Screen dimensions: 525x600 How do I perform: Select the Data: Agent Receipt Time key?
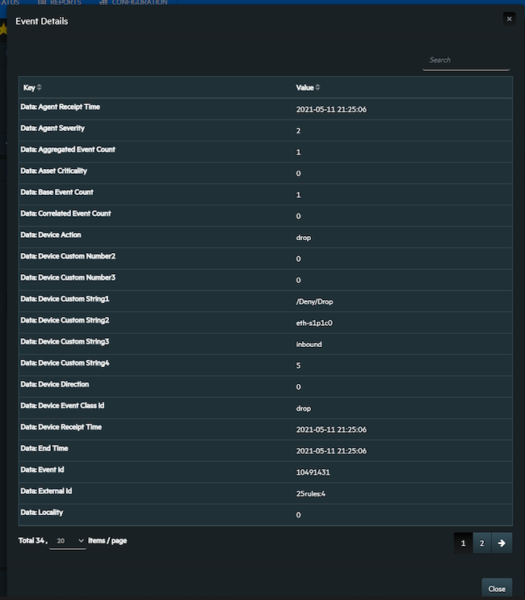(x=61, y=107)
